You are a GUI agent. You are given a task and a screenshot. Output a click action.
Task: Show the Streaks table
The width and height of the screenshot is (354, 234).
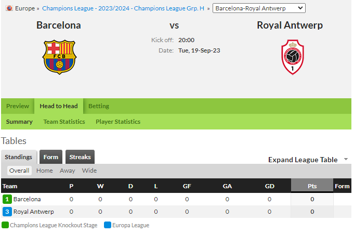[x=80, y=157]
